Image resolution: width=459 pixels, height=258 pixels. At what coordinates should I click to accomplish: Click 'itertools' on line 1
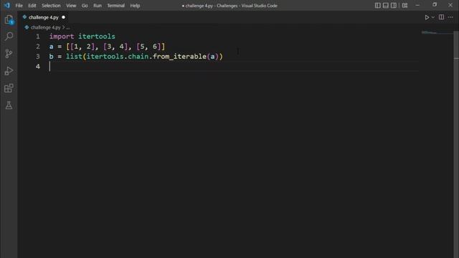(x=97, y=37)
